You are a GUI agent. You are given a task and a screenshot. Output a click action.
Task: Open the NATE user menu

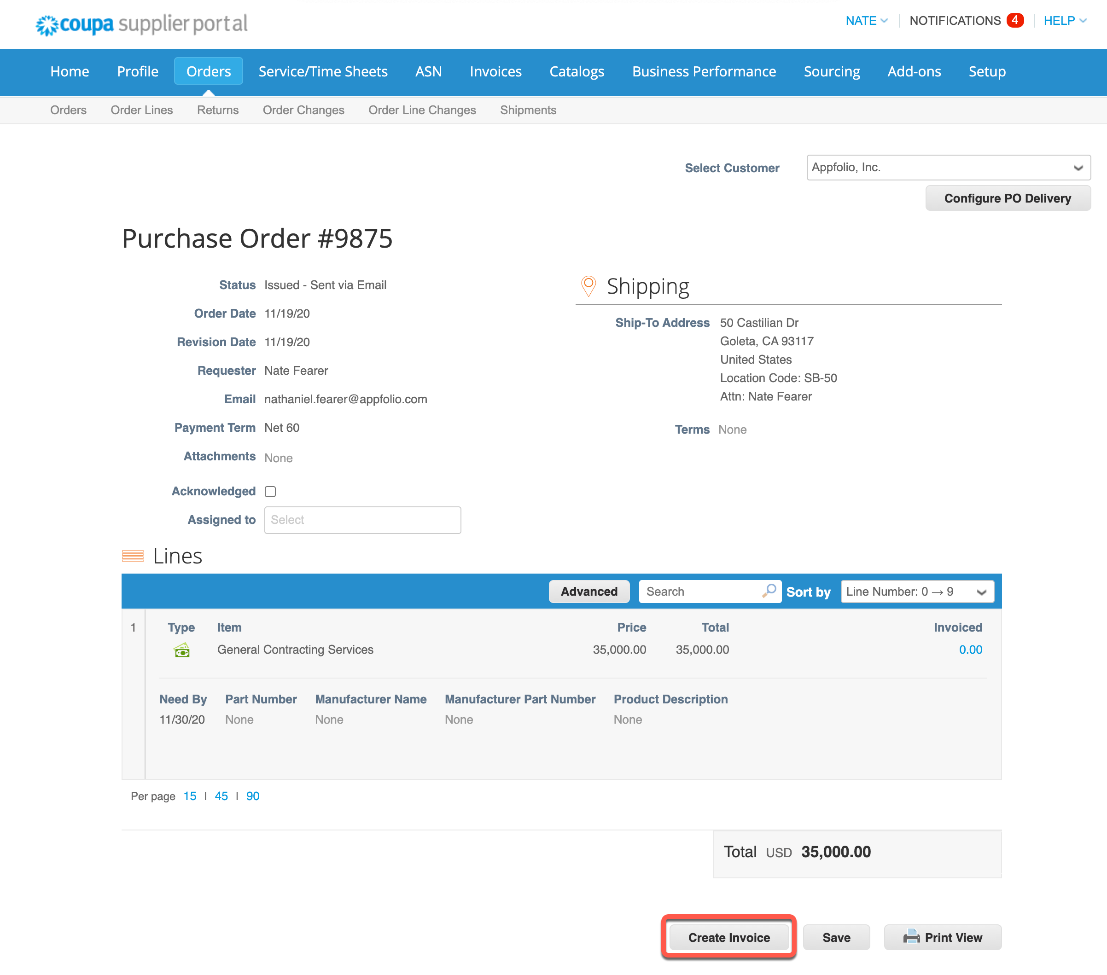(866, 21)
